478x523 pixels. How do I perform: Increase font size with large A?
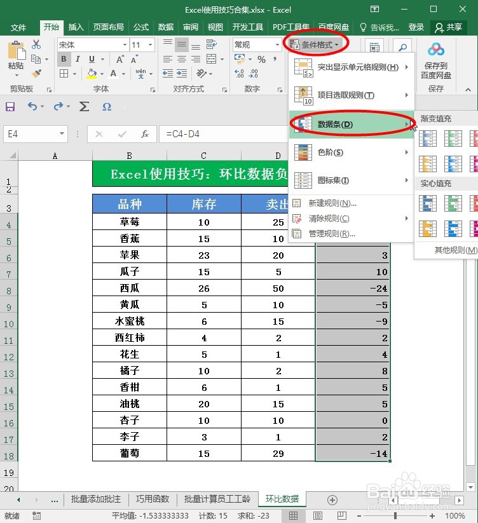(x=120, y=59)
